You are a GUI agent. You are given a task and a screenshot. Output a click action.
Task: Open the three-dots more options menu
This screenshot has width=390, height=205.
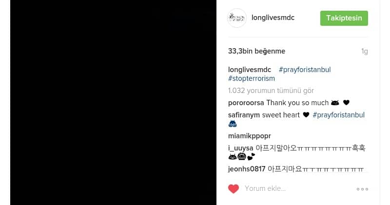pos(362,189)
